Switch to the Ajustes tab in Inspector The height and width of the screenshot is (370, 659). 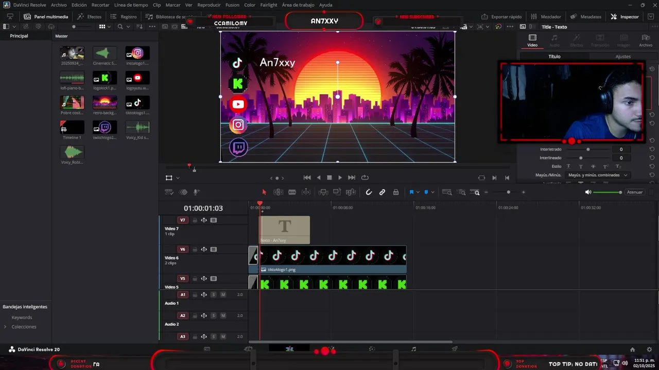(x=623, y=57)
